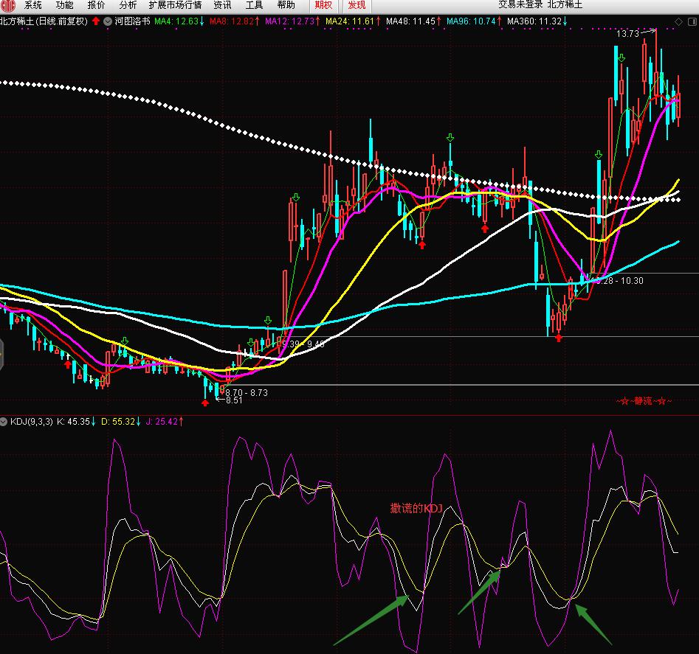699x654 pixels.
Task: Click the diamond icon at chart top-right
Action: (x=679, y=23)
